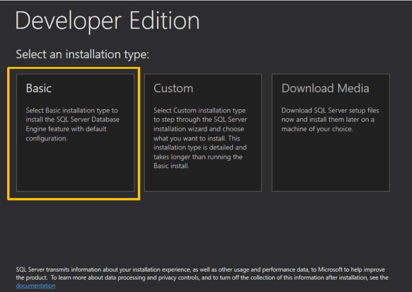The width and height of the screenshot is (412, 292).
Task: Choose Basic to install default Database Engine
Action: [74, 133]
